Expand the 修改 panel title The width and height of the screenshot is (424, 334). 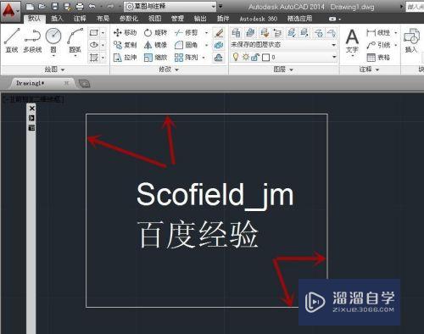click(169, 70)
